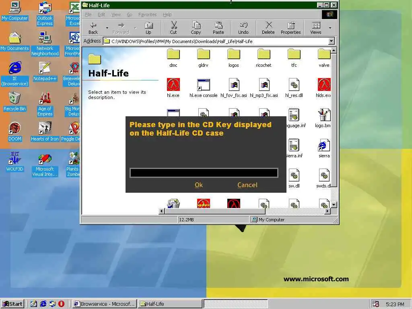Click the Paste clipboard icon
This screenshot has height=309, width=412.
pos(218,29)
